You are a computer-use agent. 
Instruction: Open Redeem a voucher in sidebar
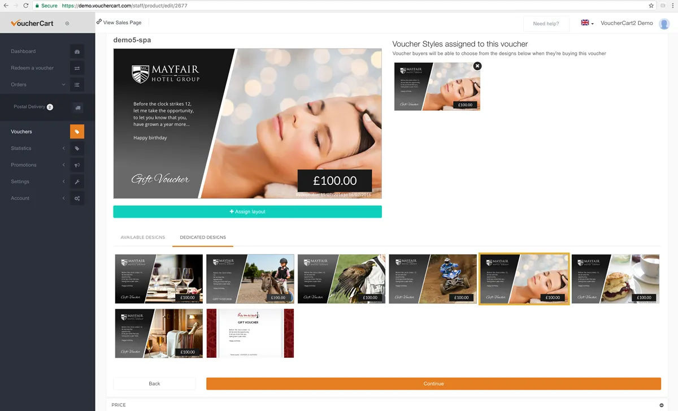click(x=32, y=68)
